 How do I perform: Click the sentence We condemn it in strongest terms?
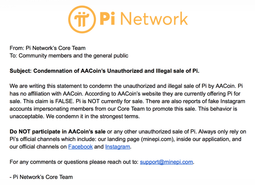(93, 116)
